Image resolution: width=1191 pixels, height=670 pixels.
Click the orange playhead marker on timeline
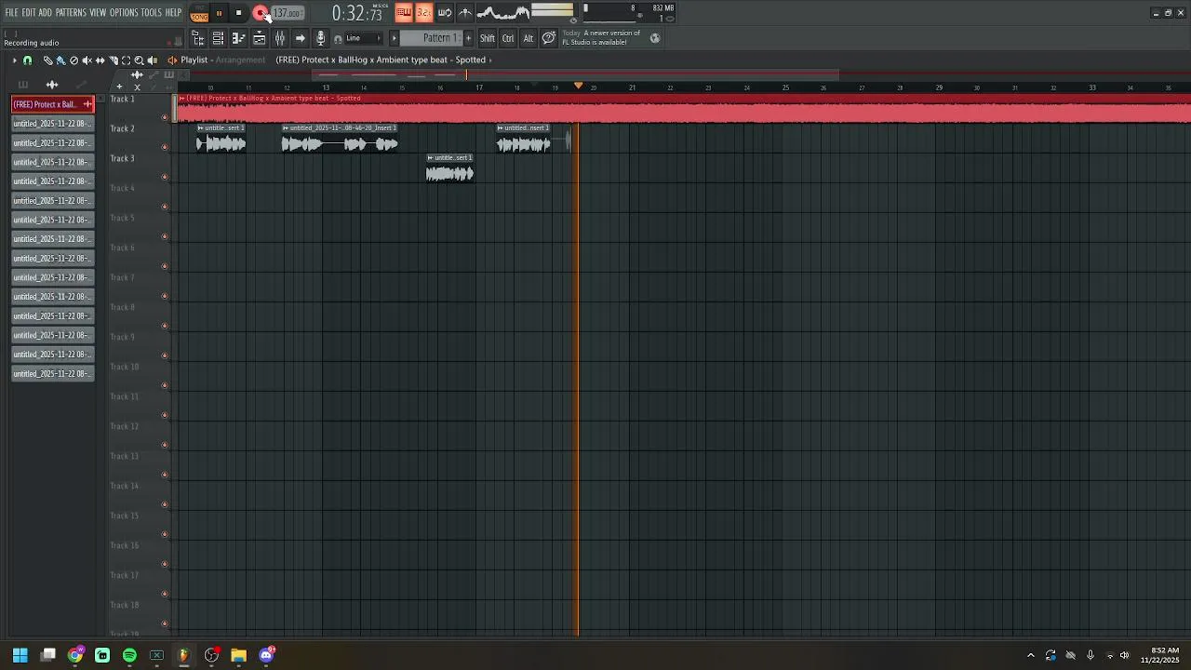click(578, 86)
